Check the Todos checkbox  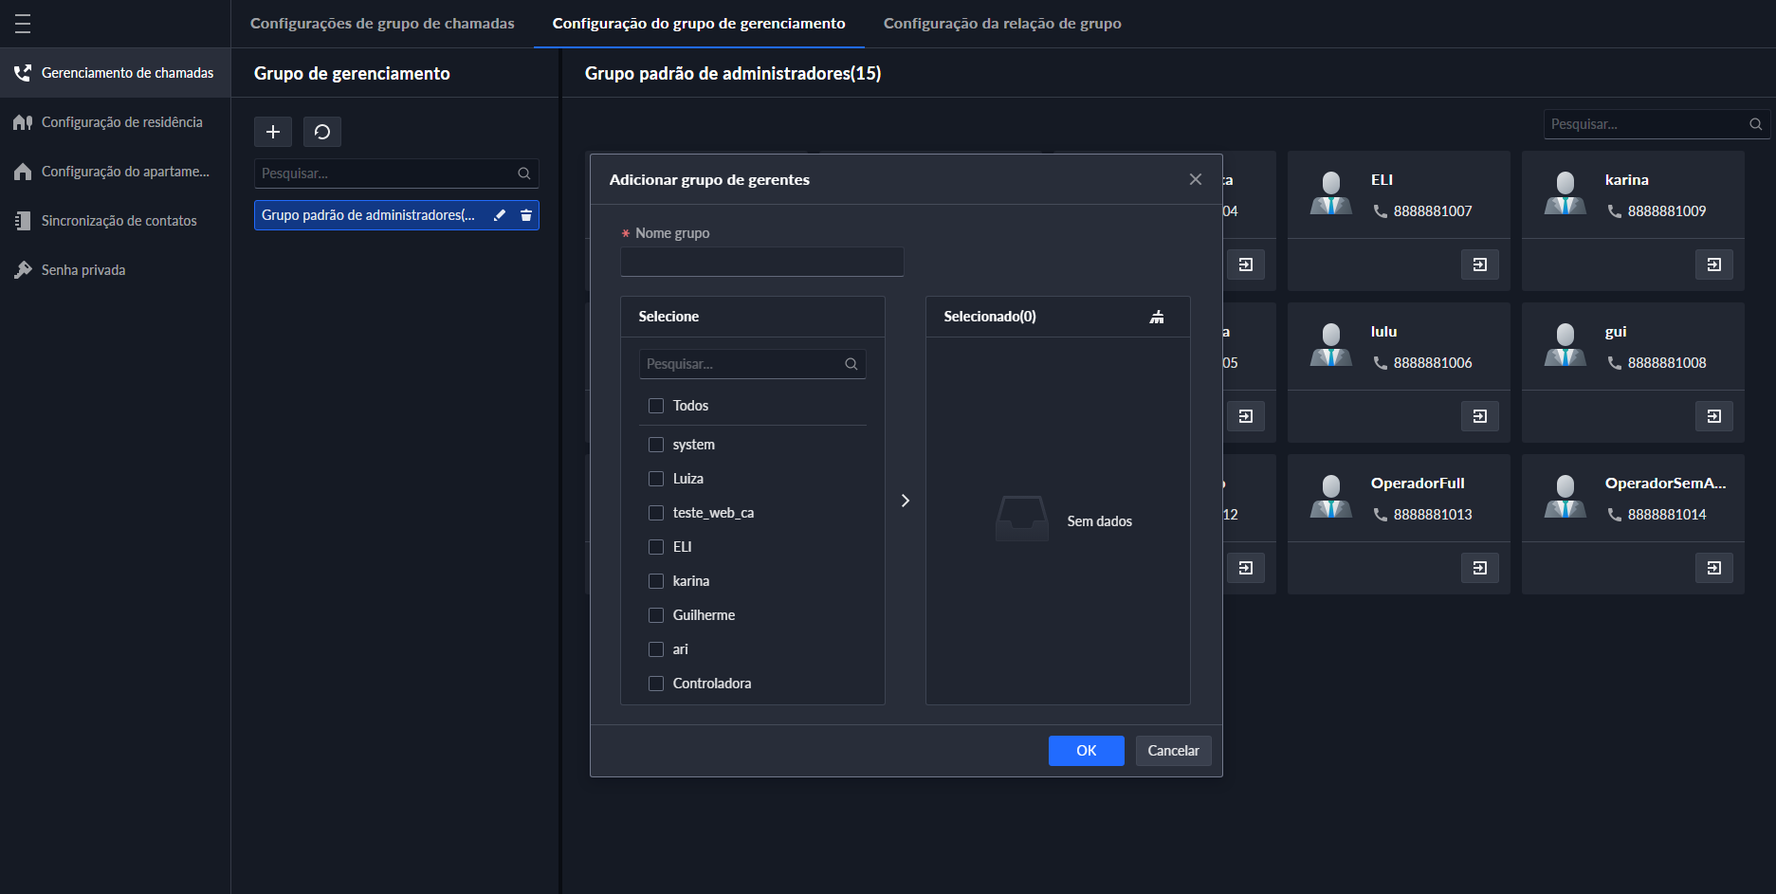[656, 406]
